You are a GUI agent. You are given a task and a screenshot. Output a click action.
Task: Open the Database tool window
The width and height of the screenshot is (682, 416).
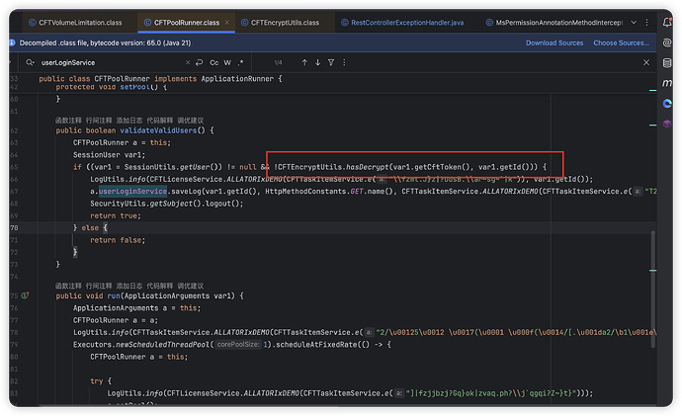coord(667,63)
